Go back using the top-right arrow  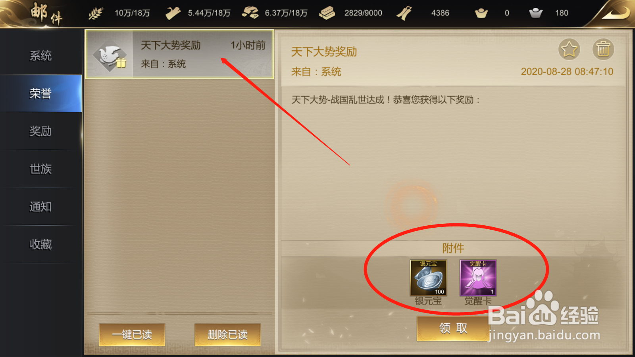615,13
